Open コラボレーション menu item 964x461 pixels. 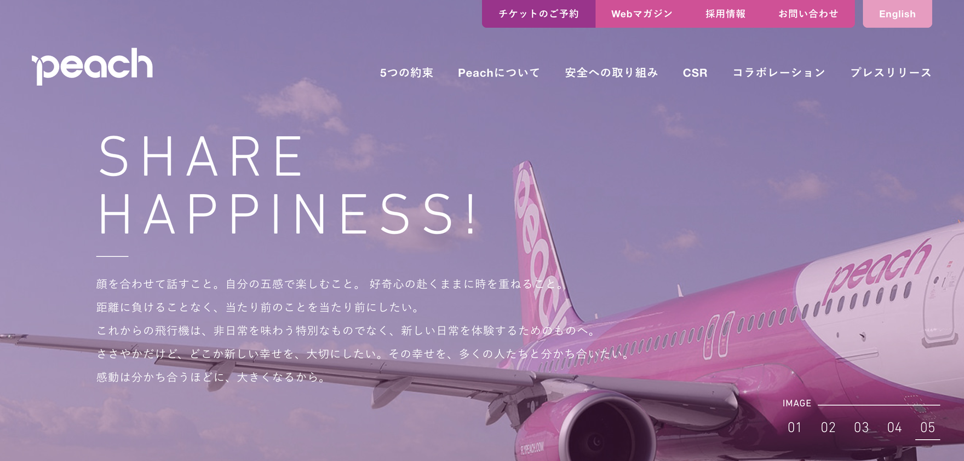click(779, 73)
